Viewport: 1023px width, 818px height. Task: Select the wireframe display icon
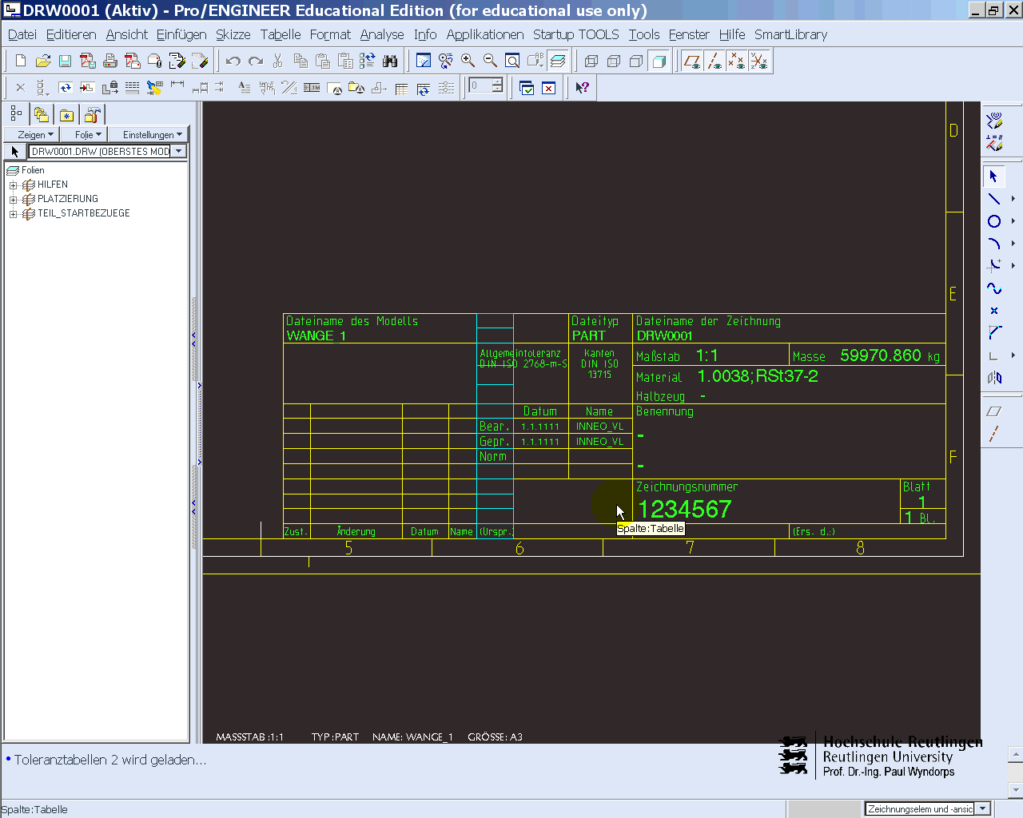point(591,61)
